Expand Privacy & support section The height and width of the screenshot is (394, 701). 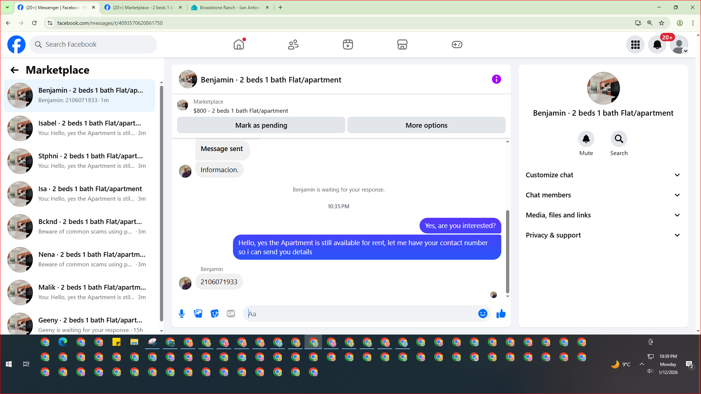pyautogui.click(x=603, y=235)
